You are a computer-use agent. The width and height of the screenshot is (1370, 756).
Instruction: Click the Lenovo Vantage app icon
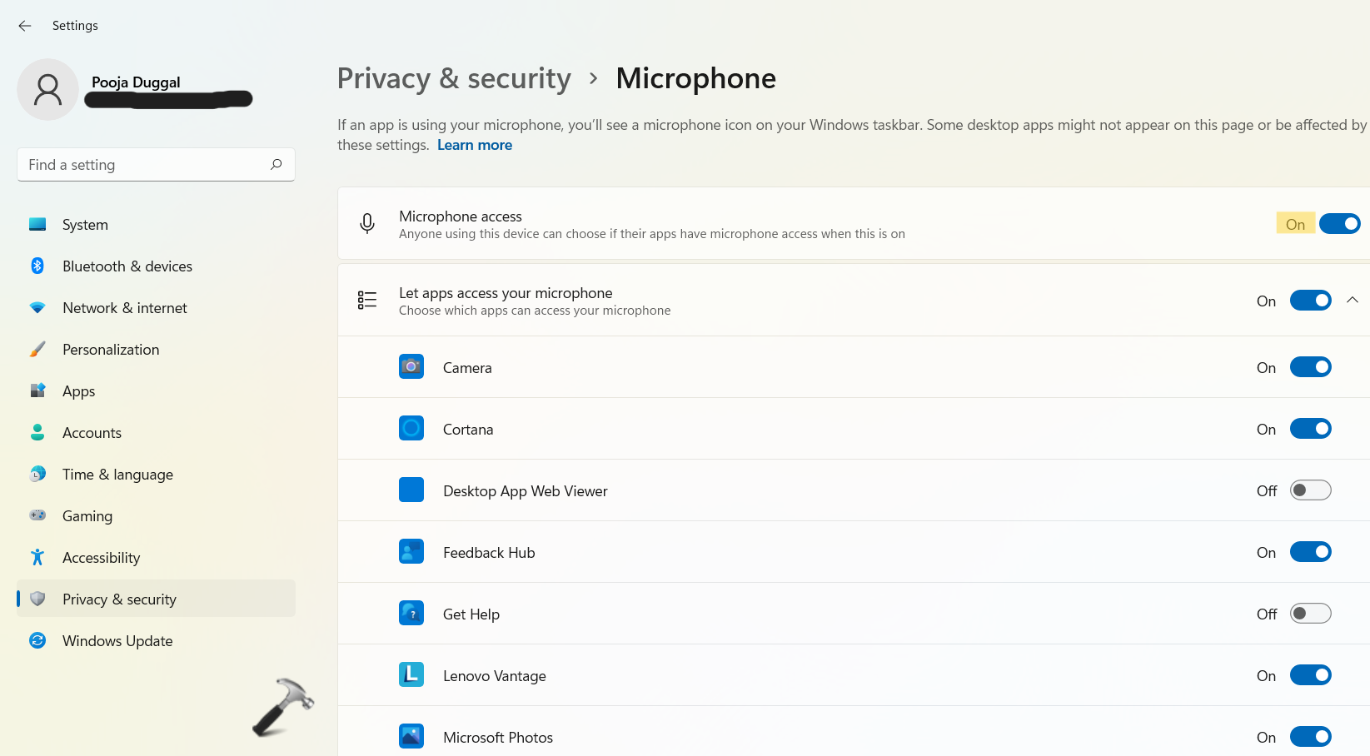click(x=411, y=675)
